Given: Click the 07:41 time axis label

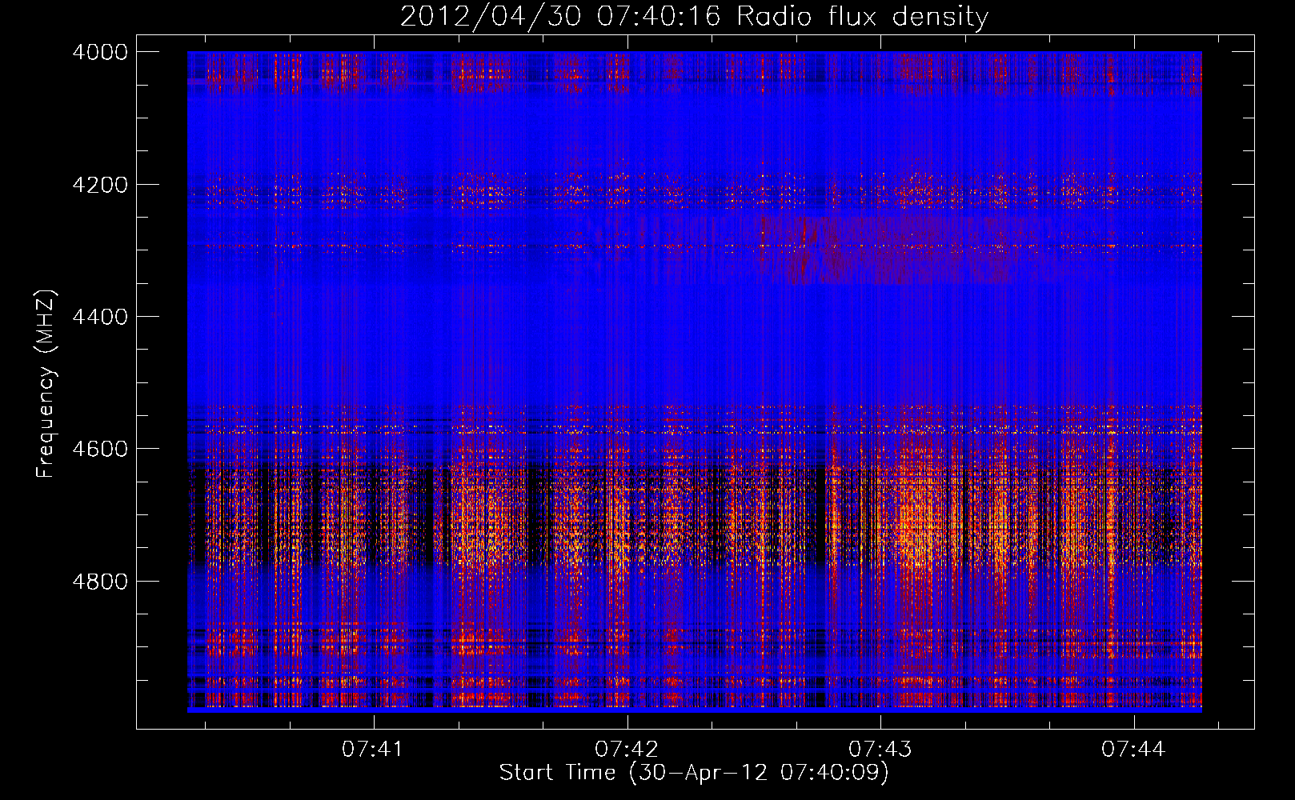Looking at the screenshot, I should tap(372, 749).
